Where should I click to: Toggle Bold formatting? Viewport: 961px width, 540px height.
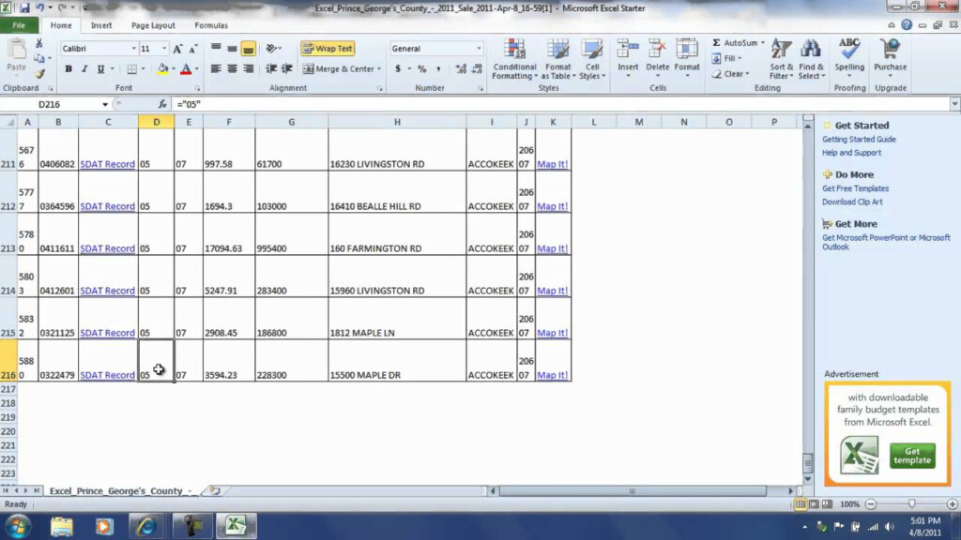[x=69, y=69]
